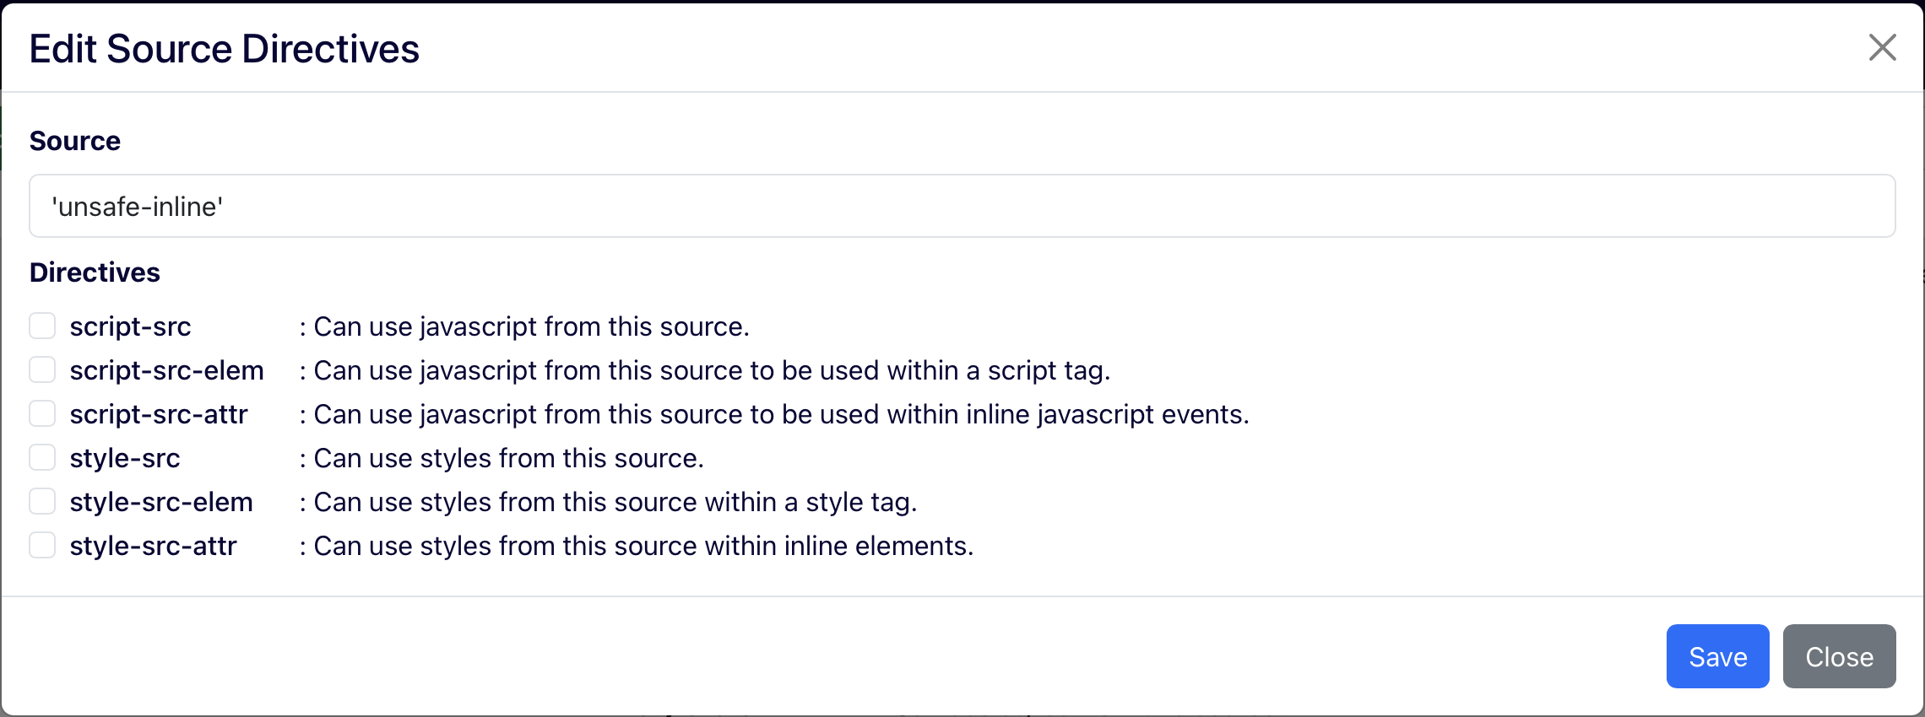Toggle the style-src-elem checkbox on
This screenshot has width=1925, height=717.
click(42, 500)
